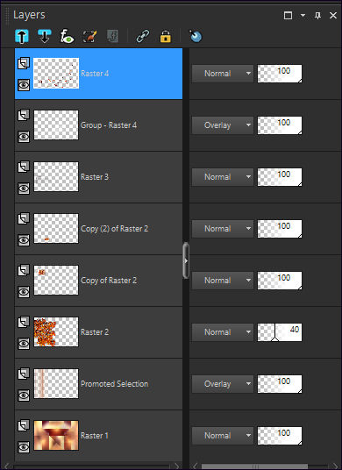The width and height of the screenshot is (342, 470).
Task: Click the blue flask icon in toolbar
Action: pyautogui.click(x=196, y=36)
